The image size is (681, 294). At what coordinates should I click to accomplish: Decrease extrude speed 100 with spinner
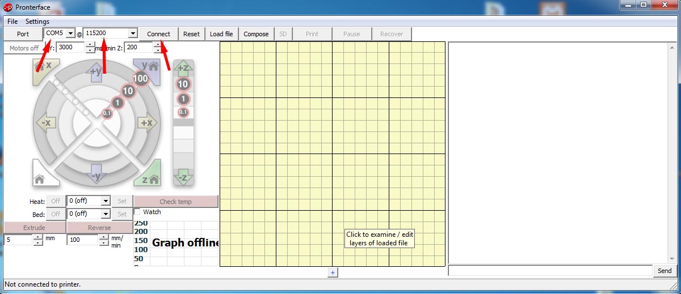(104, 243)
